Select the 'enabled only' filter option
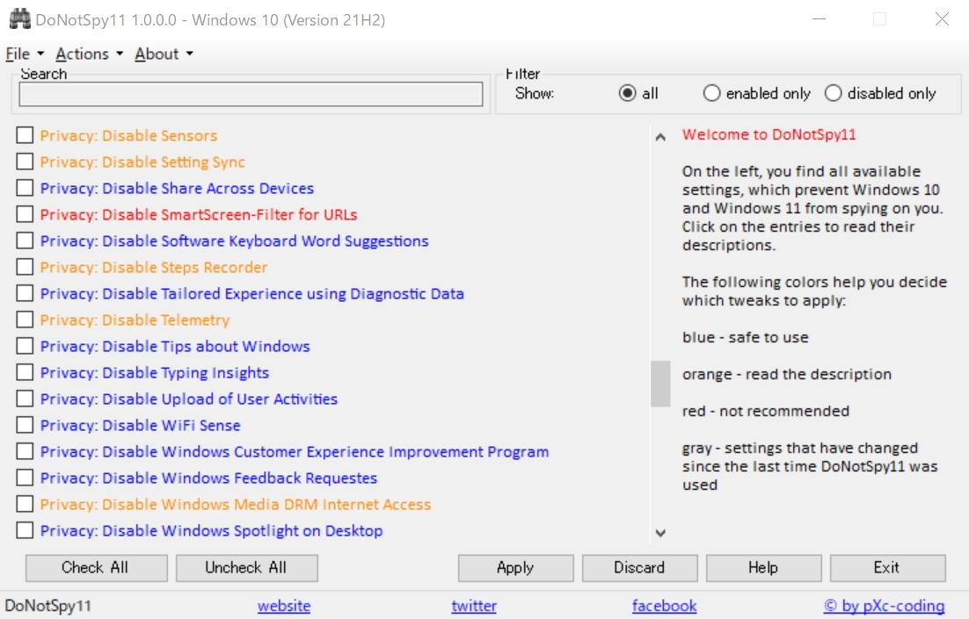 [711, 93]
